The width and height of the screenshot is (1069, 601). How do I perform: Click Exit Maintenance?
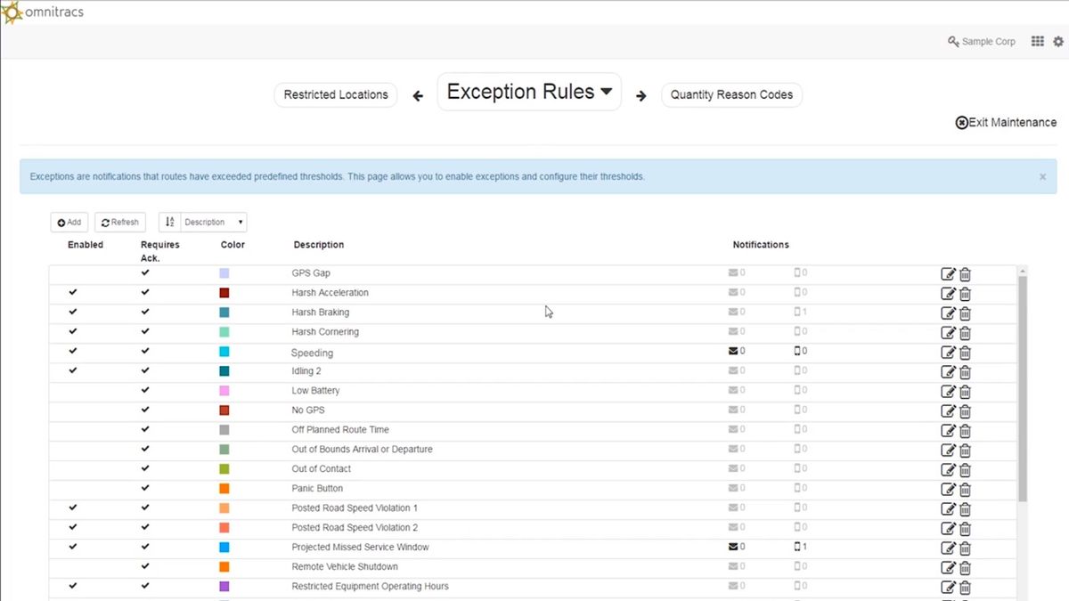tap(1006, 123)
